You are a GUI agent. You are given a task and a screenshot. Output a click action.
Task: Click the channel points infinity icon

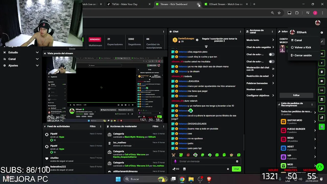pyautogui.click(x=176, y=169)
